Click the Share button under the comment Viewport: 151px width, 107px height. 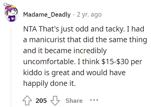point(74,101)
